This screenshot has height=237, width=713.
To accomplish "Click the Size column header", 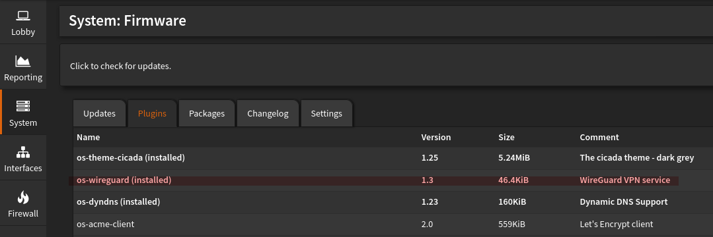I will [507, 137].
